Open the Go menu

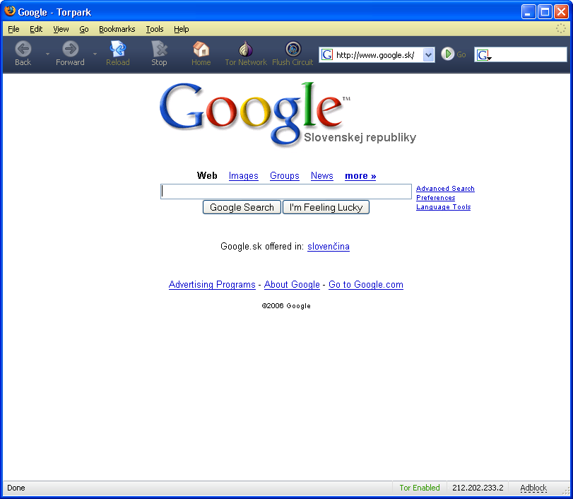pyautogui.click(x=84, y=29)
